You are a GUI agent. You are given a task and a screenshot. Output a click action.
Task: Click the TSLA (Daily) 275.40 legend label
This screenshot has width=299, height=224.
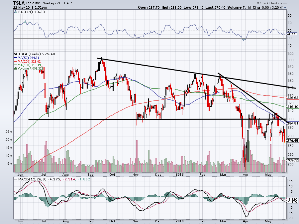tap(37, 54)
